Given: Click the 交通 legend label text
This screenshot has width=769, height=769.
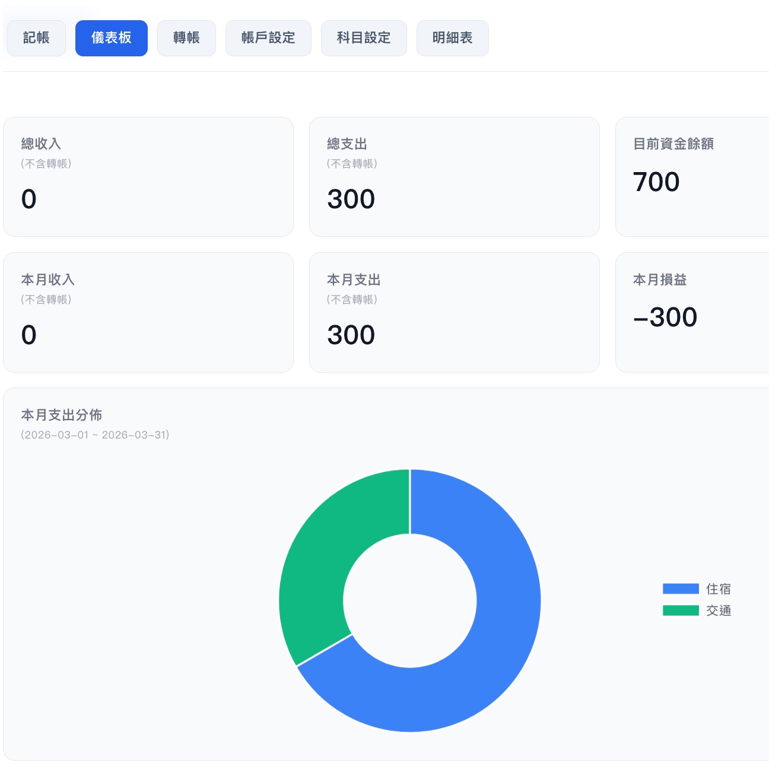Looking at the screenshot, I should point(719,611).
